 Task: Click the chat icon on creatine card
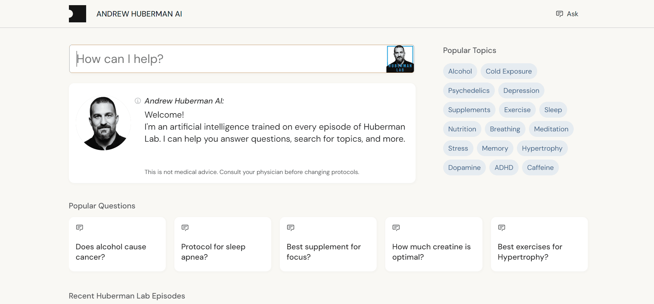[396, 228]
